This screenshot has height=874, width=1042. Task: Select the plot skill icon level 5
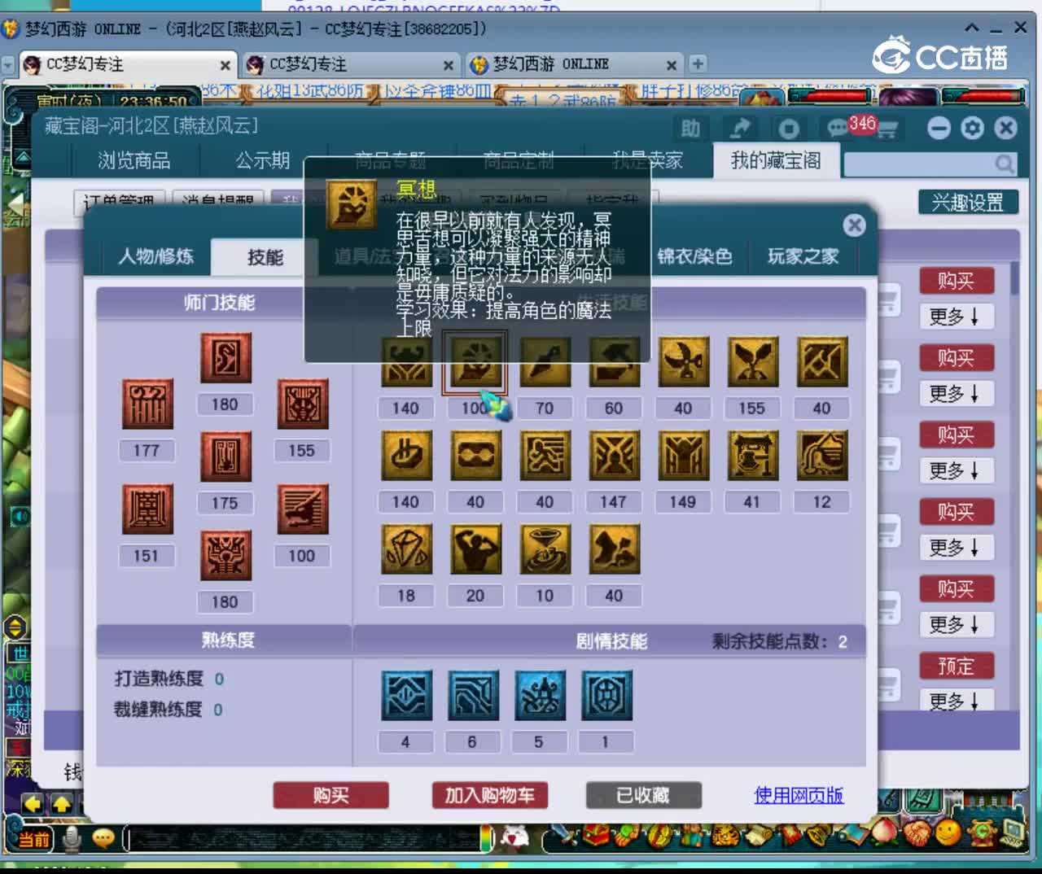[x=540, y=696]
